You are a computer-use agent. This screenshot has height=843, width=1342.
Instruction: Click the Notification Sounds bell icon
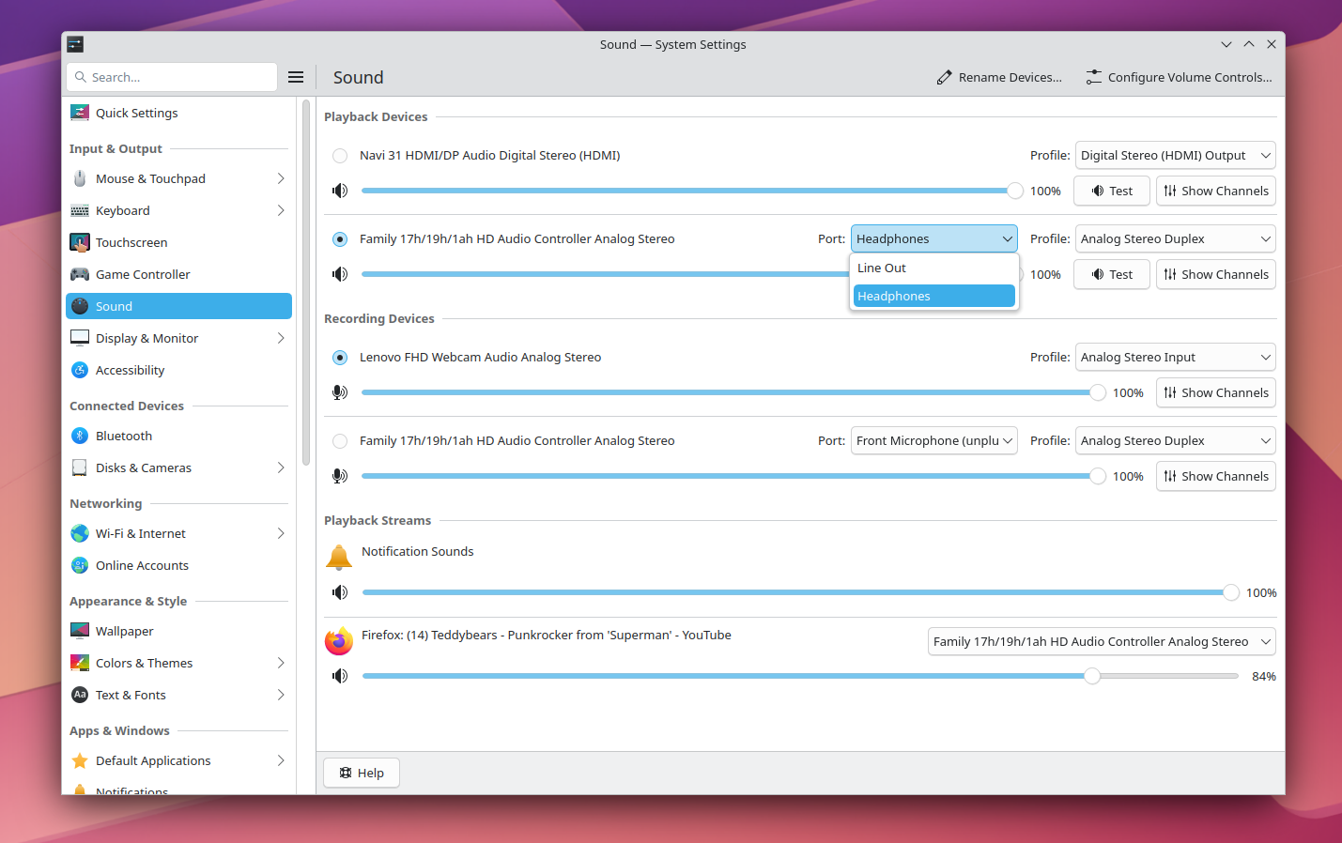click(339, 557)
